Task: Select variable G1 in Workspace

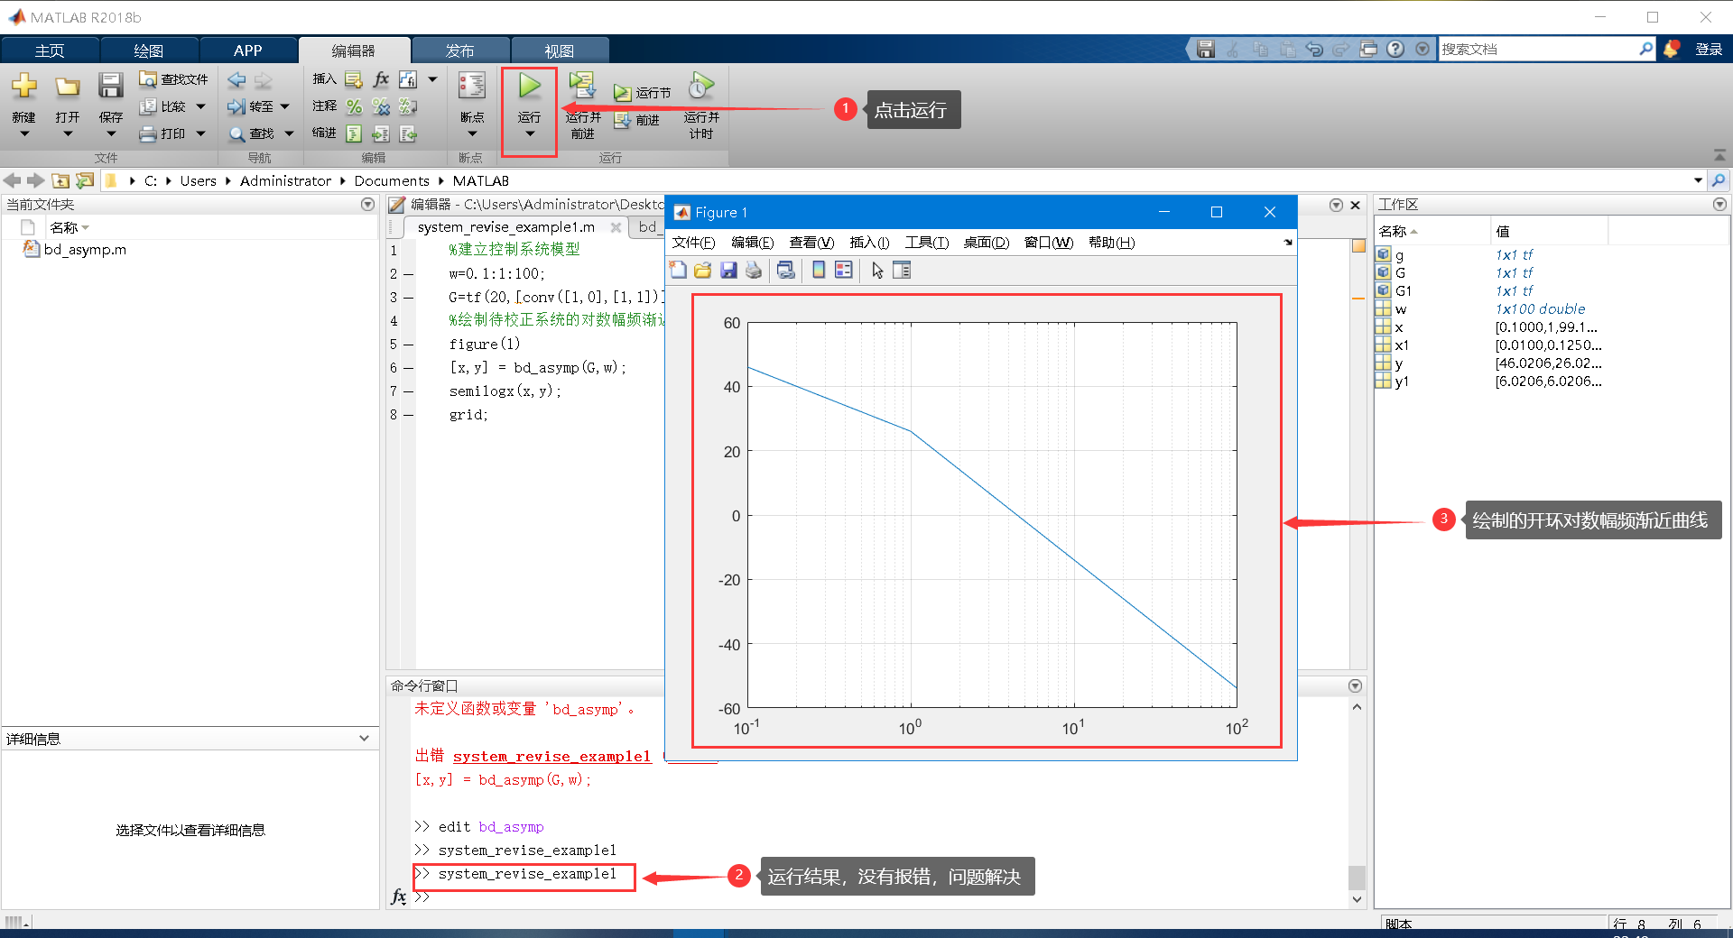Action: click(x=1404, y=290)
